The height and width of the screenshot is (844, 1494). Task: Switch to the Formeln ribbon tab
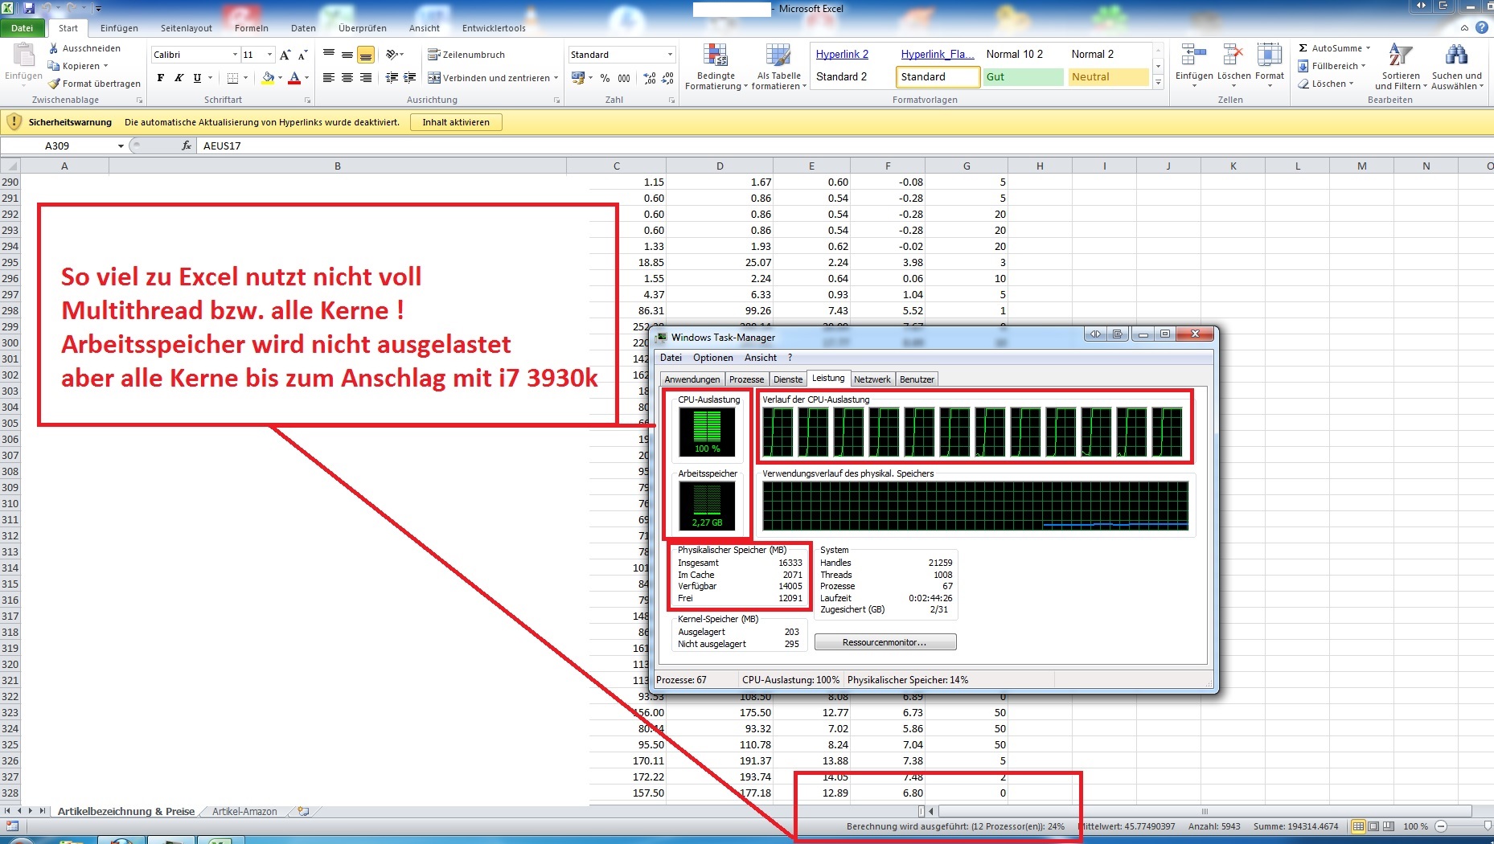252,28
